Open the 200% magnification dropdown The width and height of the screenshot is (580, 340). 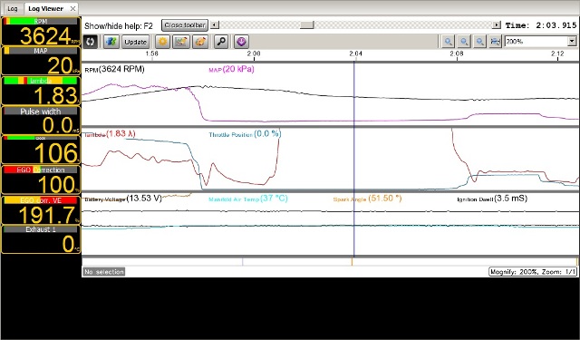[540, 42]
